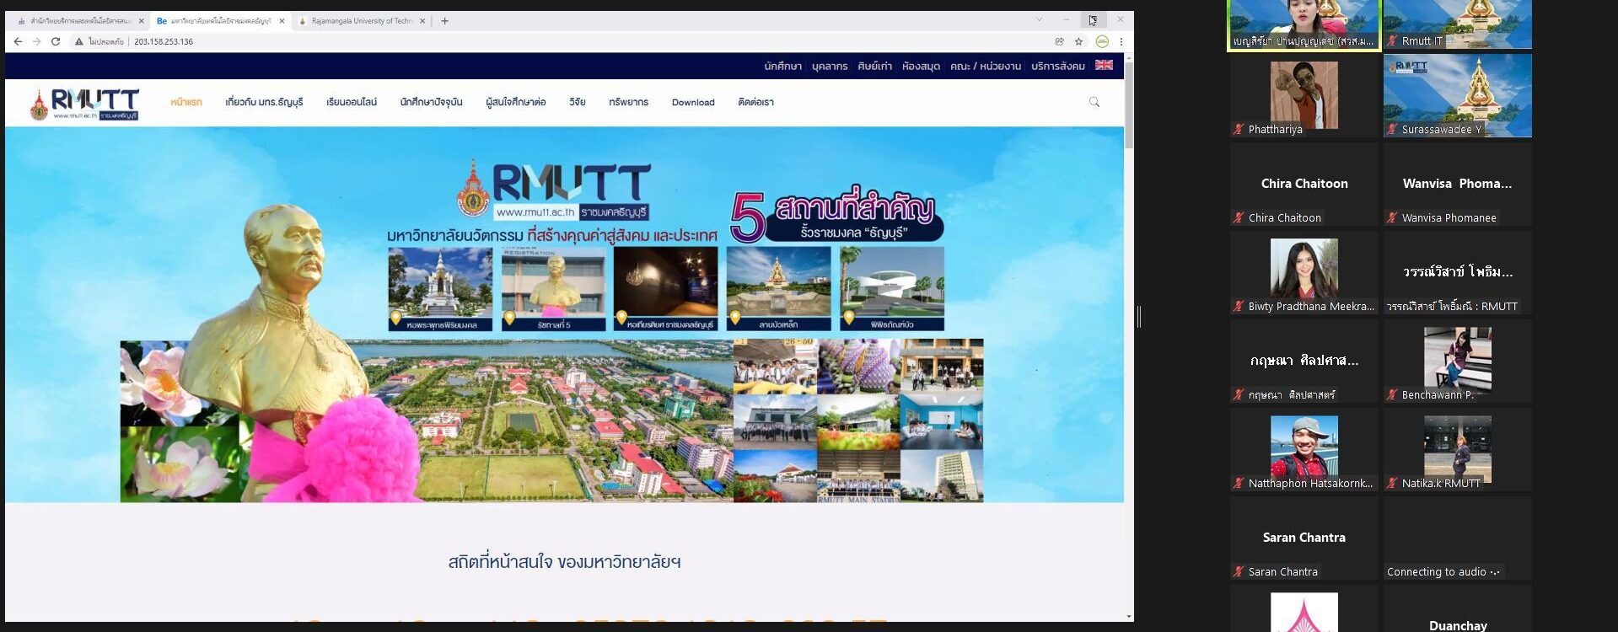Select Surassawadee Y's video tile

1458,95
